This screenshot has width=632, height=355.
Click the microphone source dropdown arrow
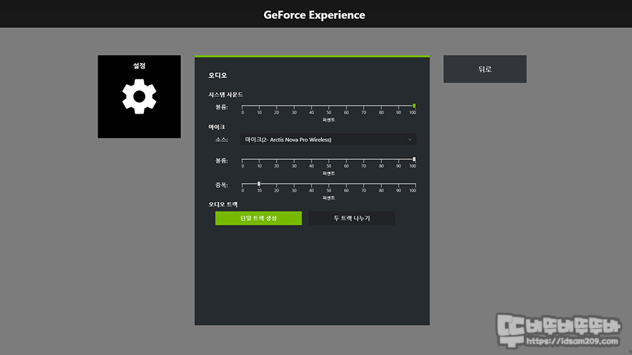(x=409, y=140)
